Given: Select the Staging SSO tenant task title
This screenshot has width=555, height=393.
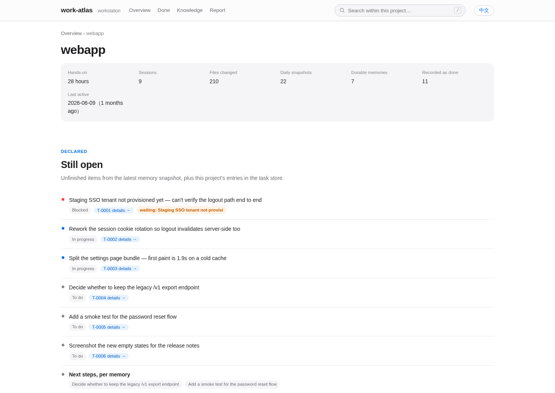Looking at the screenshot, I should tap(165, 200).
